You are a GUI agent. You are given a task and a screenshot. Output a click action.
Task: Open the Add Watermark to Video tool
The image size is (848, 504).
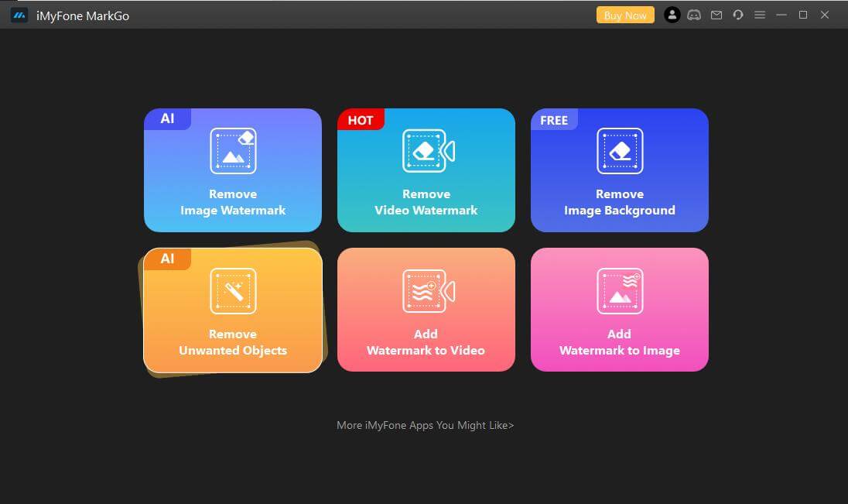[x=426, y=310]
